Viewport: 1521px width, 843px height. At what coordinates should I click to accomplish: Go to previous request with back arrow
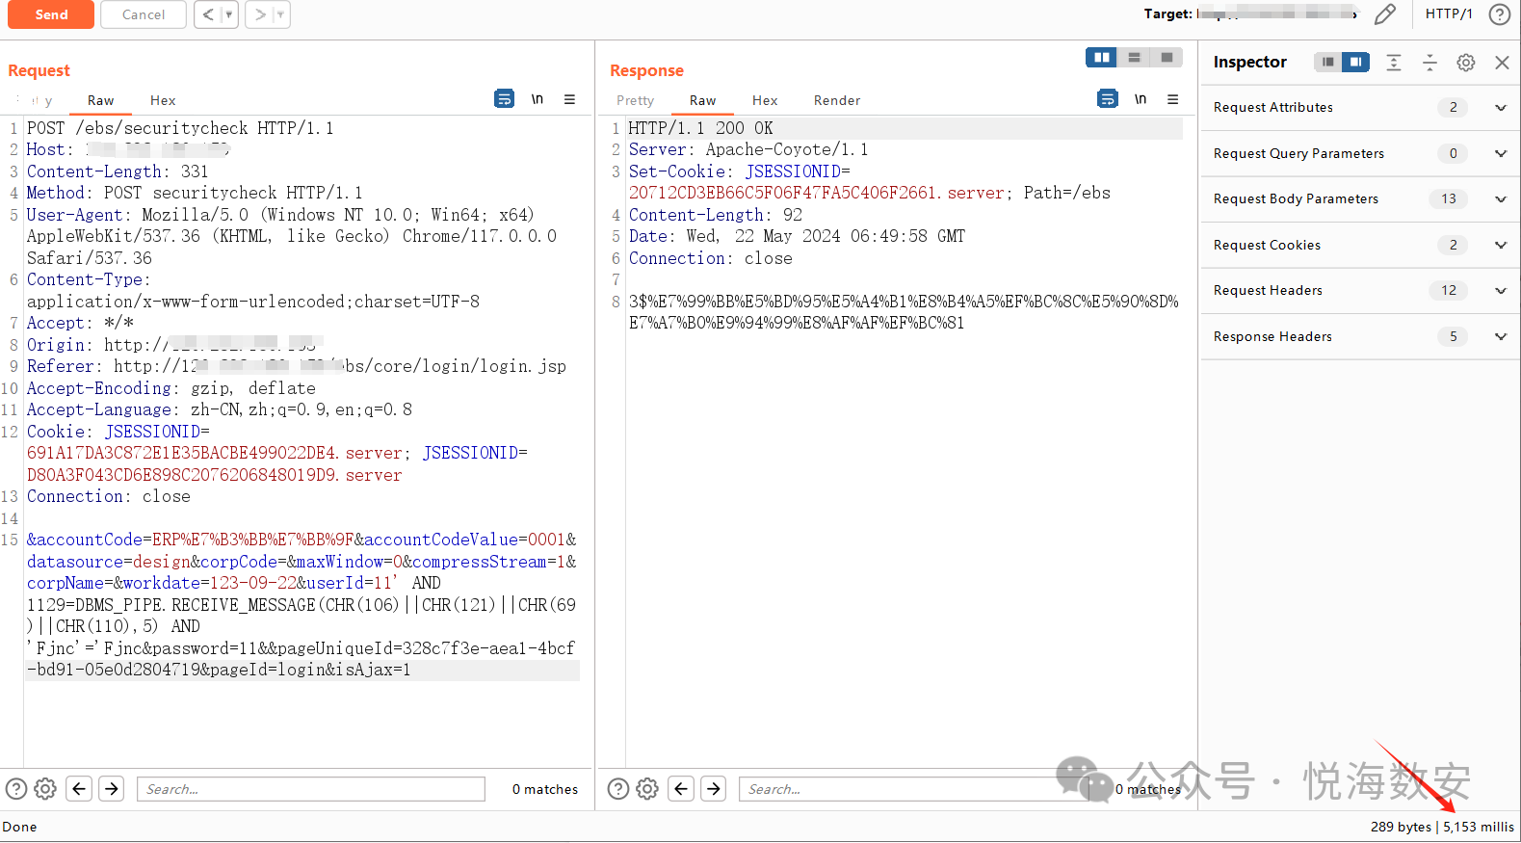tap(208, 14)
